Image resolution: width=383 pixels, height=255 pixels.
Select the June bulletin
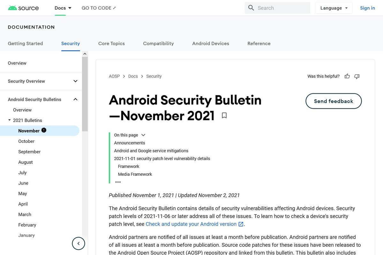(x=23, y=183)
